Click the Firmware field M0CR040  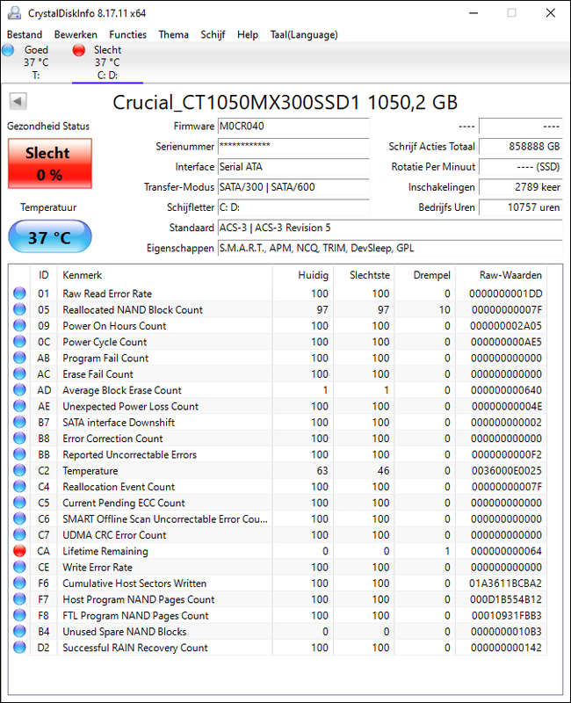(x=293, y=126)
